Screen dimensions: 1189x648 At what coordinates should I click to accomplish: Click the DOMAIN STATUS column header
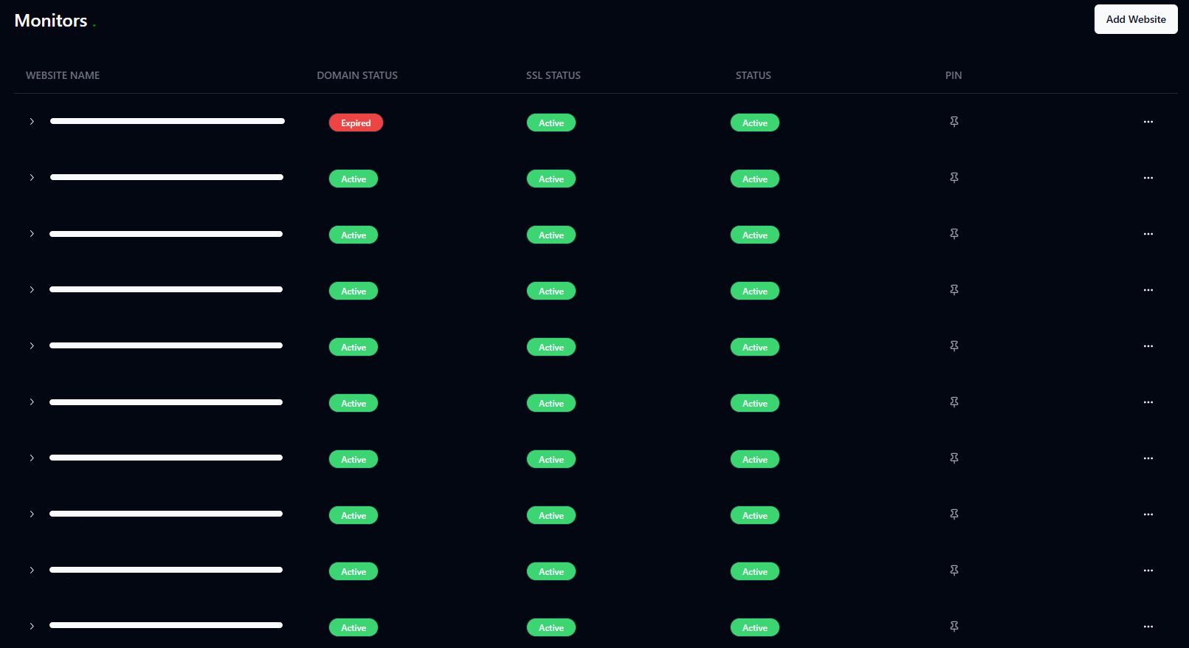coord(357,75)
